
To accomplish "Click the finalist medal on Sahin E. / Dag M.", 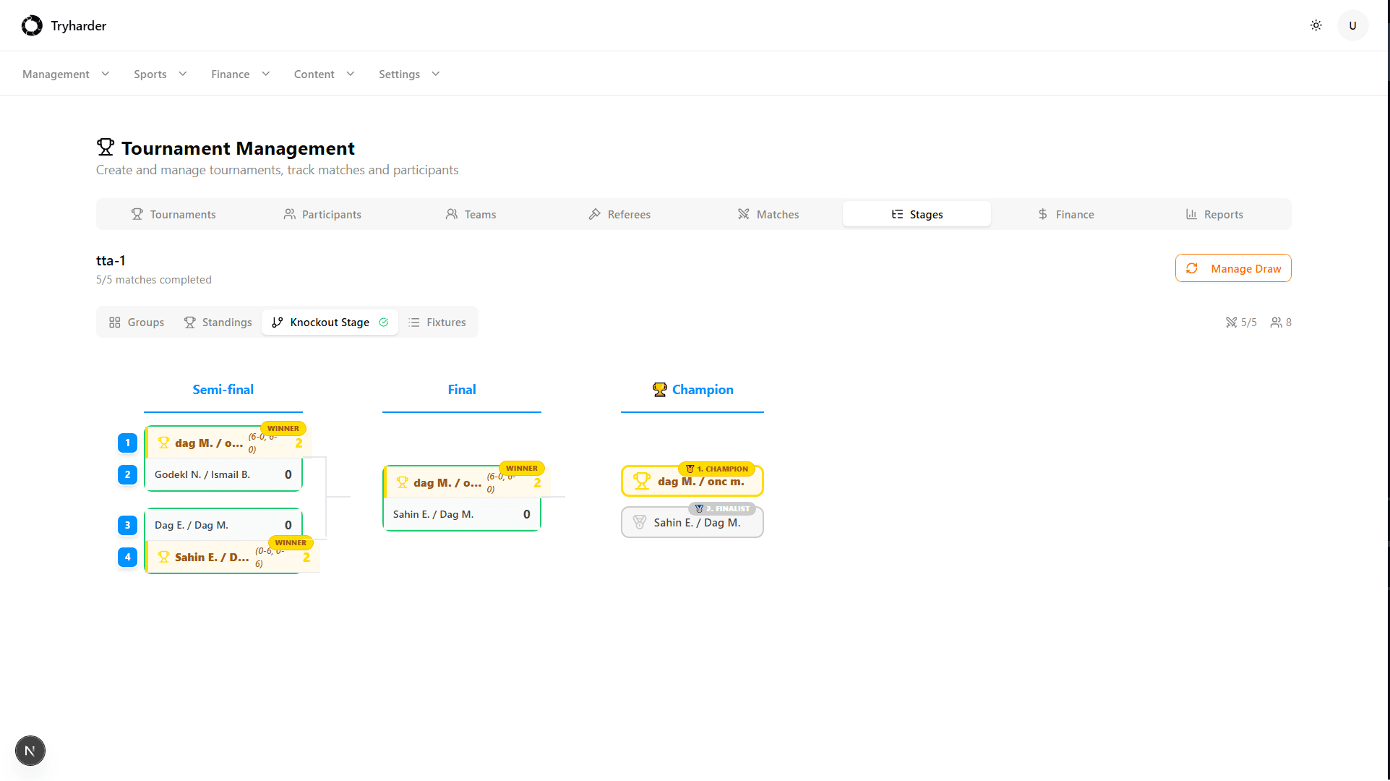I will click(x=640, y=522).
